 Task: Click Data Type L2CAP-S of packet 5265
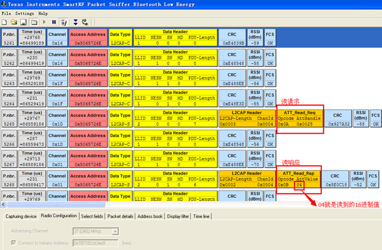(120, 118)
